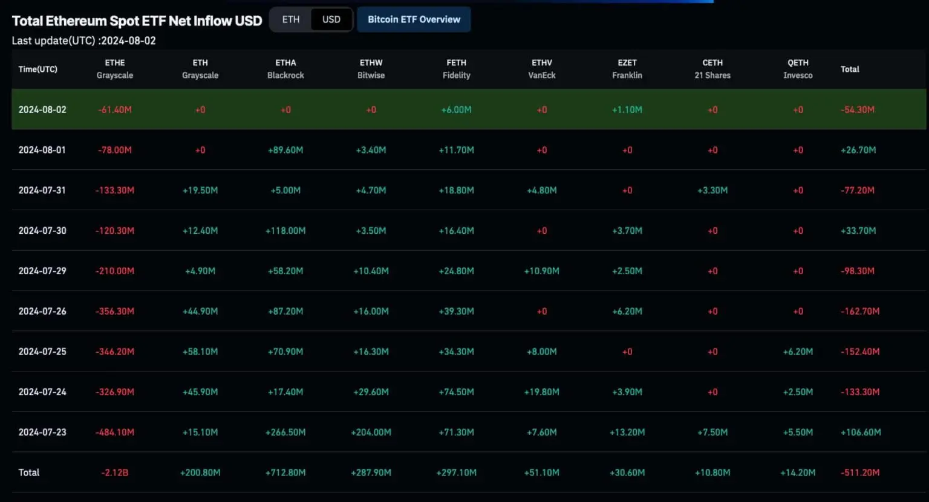Screen dimensions: 929x502
Task: Open the Bitcoin ETF Overview button
Action: [414, 19]
